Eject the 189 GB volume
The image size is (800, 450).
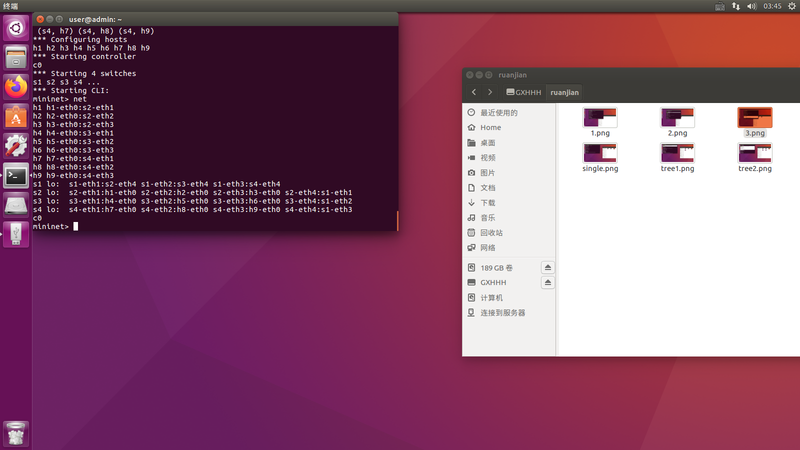547,267
